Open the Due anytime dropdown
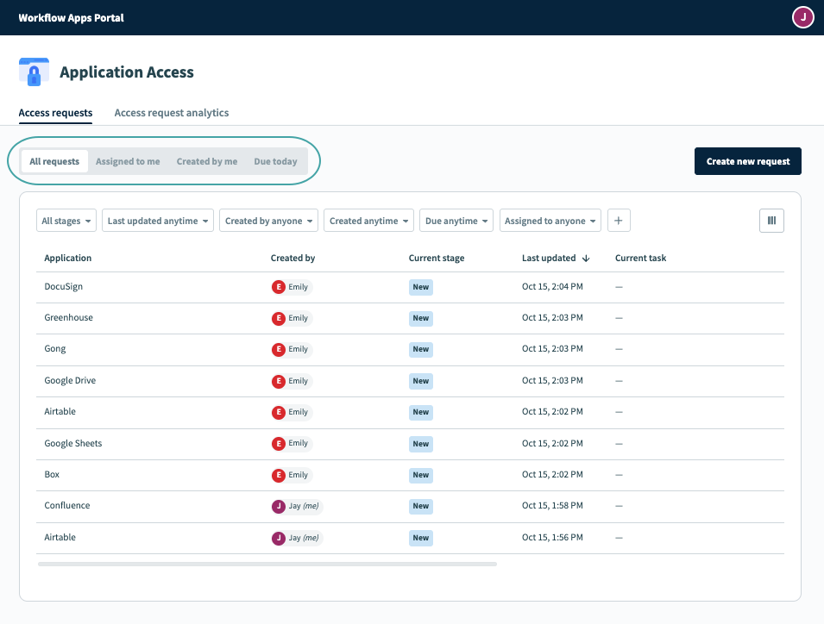Image resolution: width=824 pixels, height=624 pixels. (x=456, y=220)
